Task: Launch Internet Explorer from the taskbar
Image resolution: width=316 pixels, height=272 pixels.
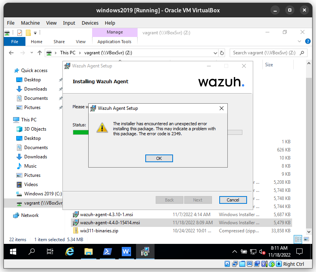Action: pyautogui.click(x=70, y=252)
